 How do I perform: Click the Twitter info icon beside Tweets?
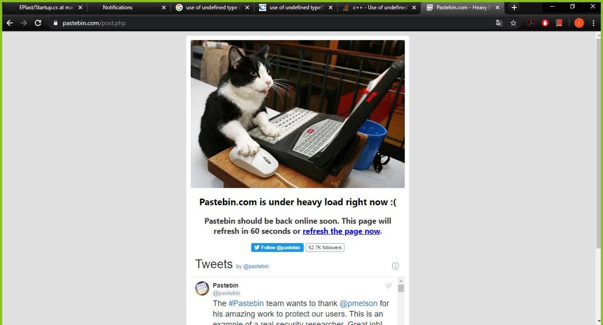tap(395, 266)
